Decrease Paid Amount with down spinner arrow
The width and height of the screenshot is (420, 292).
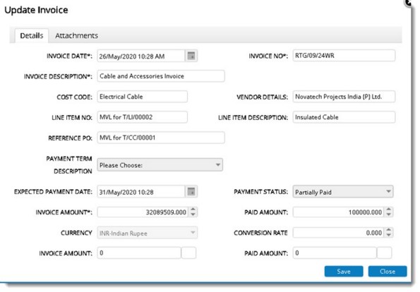coord(389,214)
